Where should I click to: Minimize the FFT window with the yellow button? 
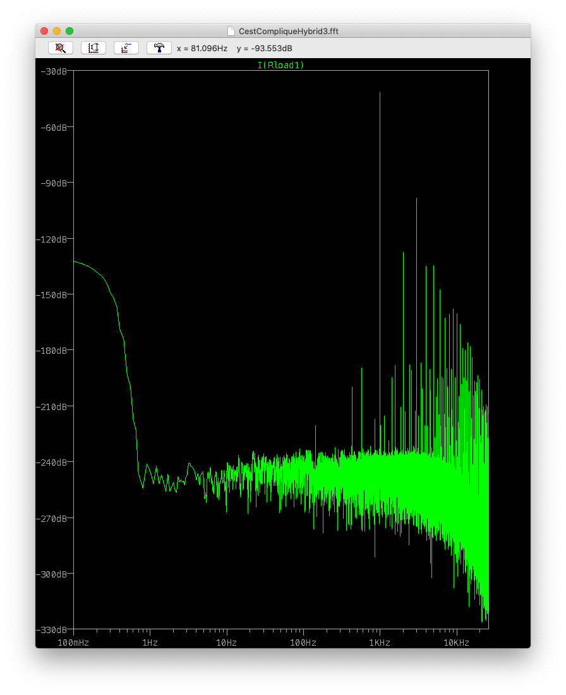[57, 31]
